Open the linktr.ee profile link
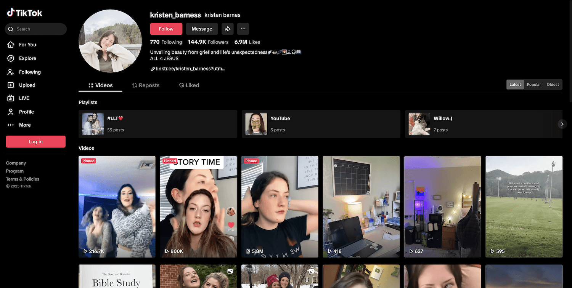Screen dimensions: 572x288 coord(190,69)
